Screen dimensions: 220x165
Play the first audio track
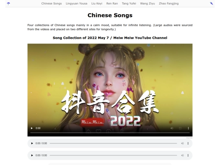(x=32, y=143)
